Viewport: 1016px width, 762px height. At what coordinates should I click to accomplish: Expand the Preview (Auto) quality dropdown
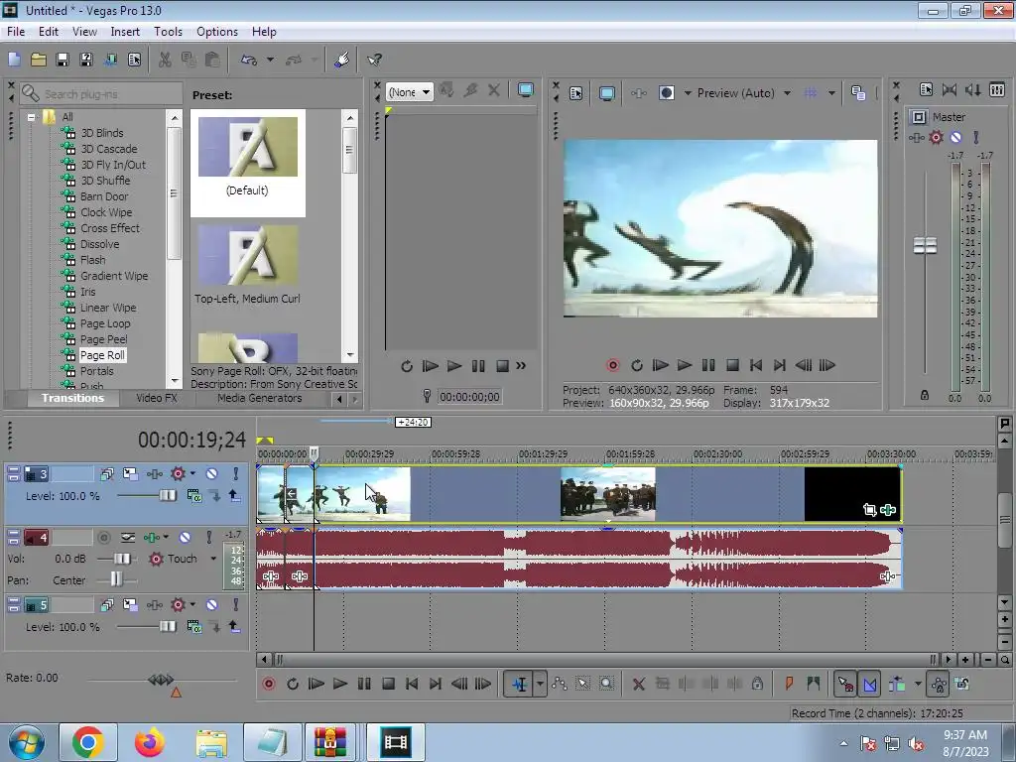[x=787, y=93]
